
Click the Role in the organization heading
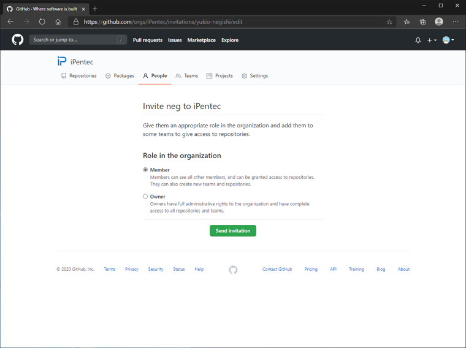tap(182, 156)
